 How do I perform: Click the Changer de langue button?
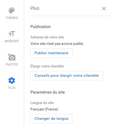[51, 119]
